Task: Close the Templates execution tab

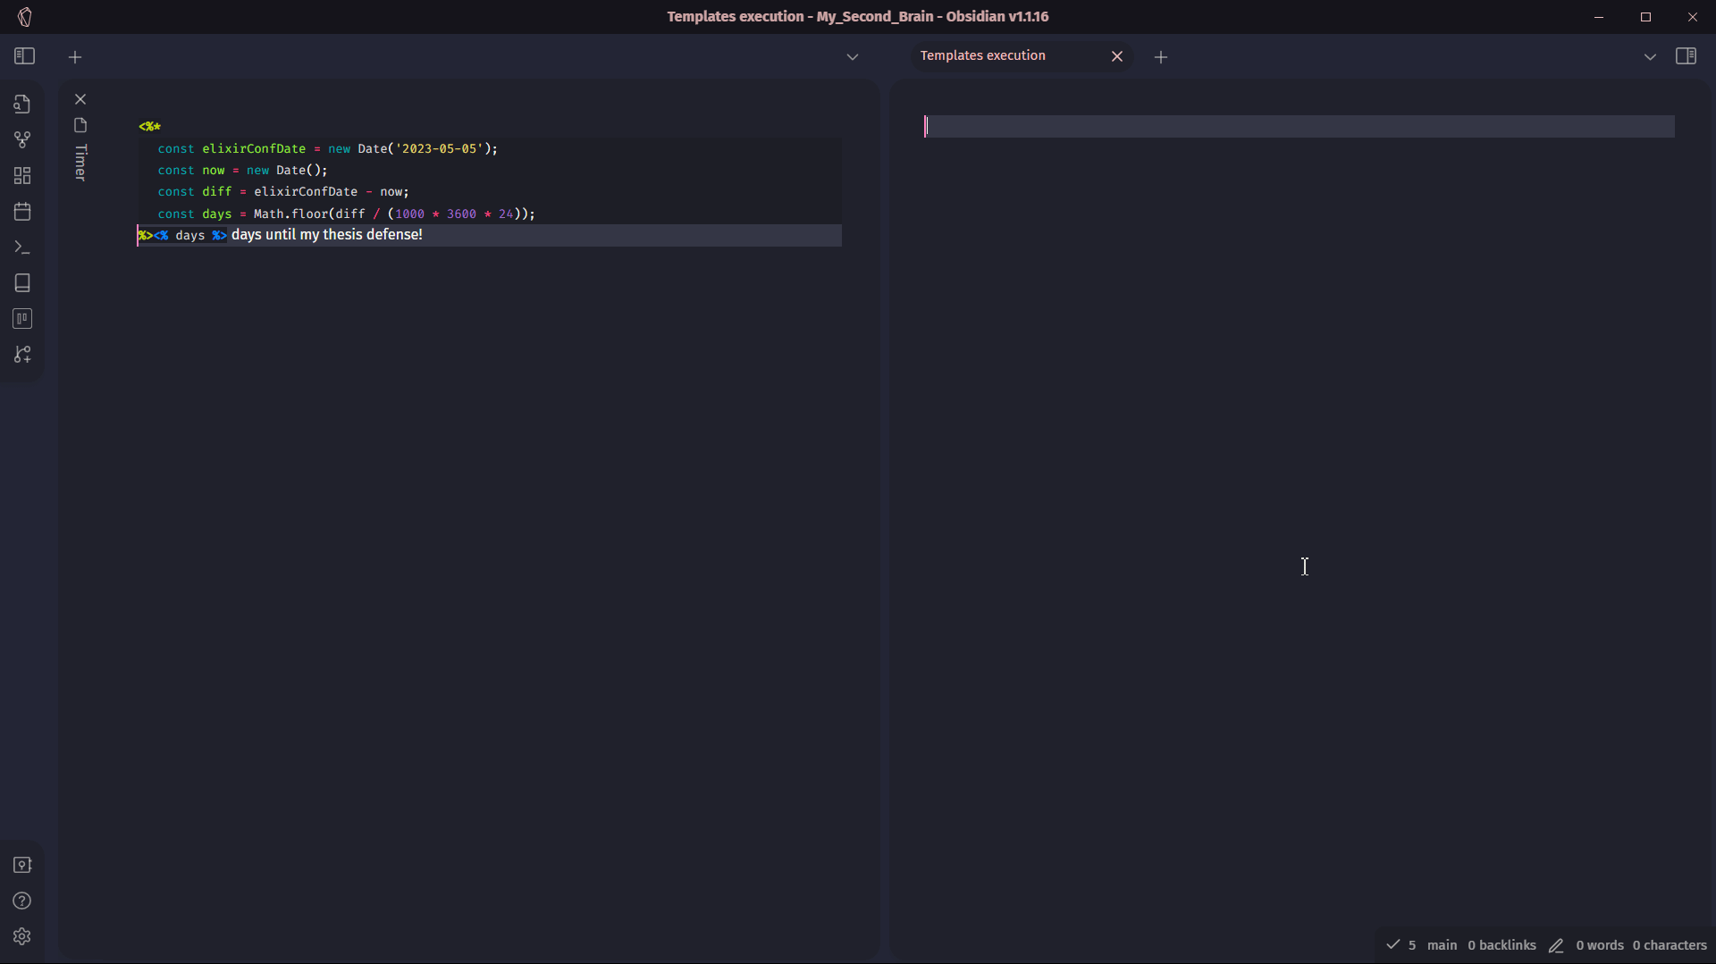Action: pyautogui.click(x=1117, y=56)
